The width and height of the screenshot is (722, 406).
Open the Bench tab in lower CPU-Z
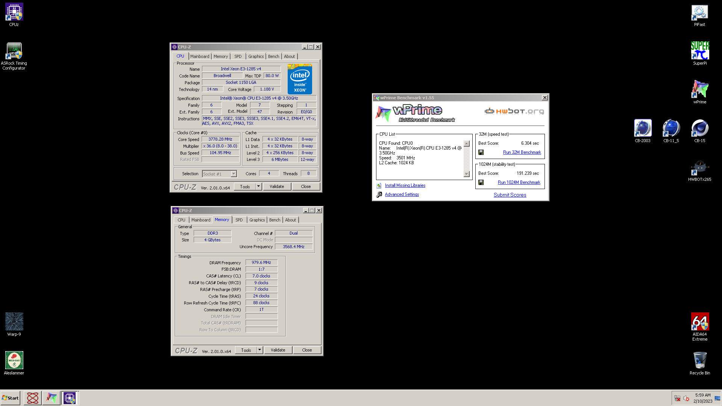click(x=275, y=220)
